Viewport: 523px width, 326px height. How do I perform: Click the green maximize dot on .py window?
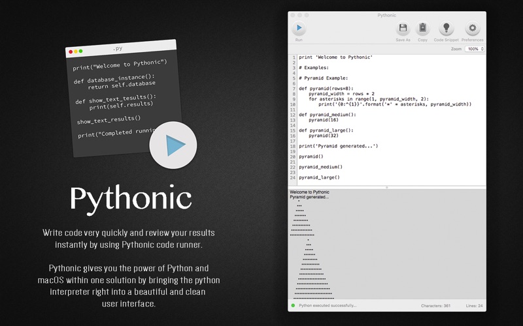80,51
